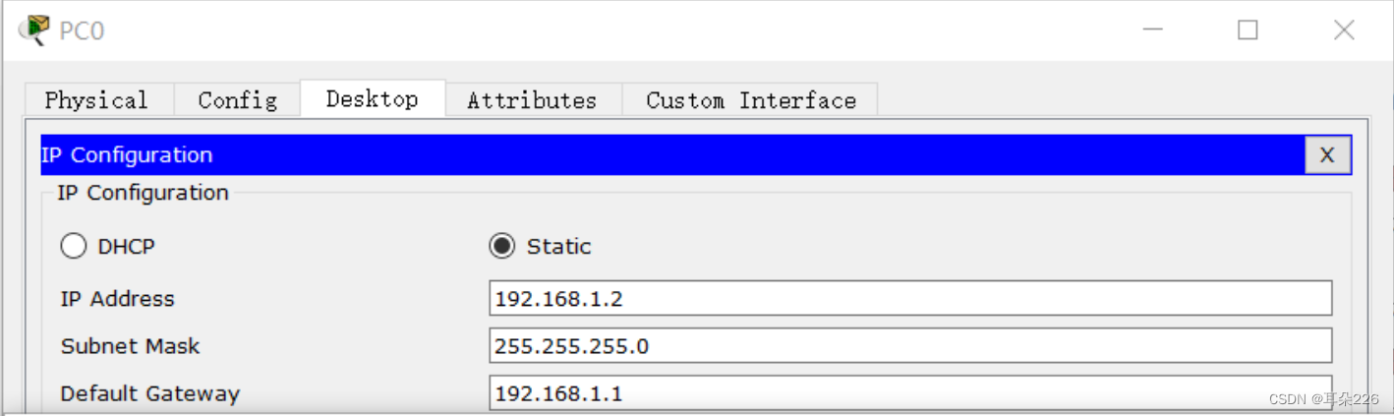Viewport: 1394px width, 416px height.
Task: Close the PC0 window
Action: tap(1344, 30)
